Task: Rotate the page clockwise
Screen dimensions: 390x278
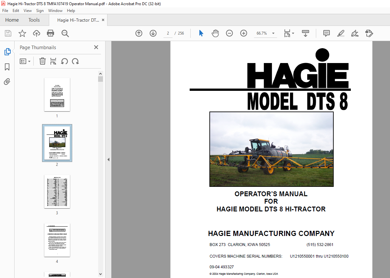Action: (75, 61)
